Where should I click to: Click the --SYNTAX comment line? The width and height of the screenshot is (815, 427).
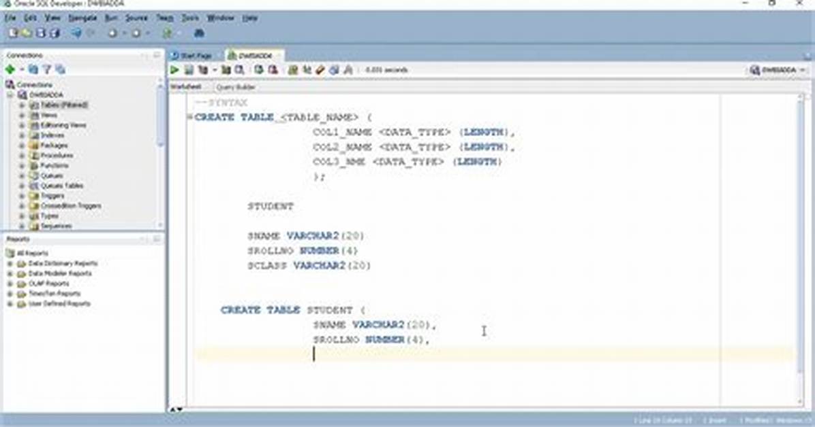(x=221, y=103)
